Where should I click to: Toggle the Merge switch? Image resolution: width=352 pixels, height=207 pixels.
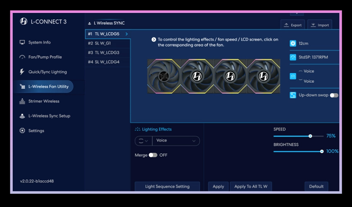pyautogui.click(x=153, y=155)
